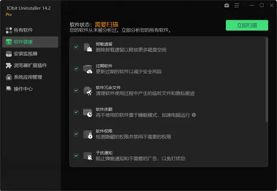Click the 操作中心 flag icon
Viewport: 277px width, 191px height.
click(9, 89)
